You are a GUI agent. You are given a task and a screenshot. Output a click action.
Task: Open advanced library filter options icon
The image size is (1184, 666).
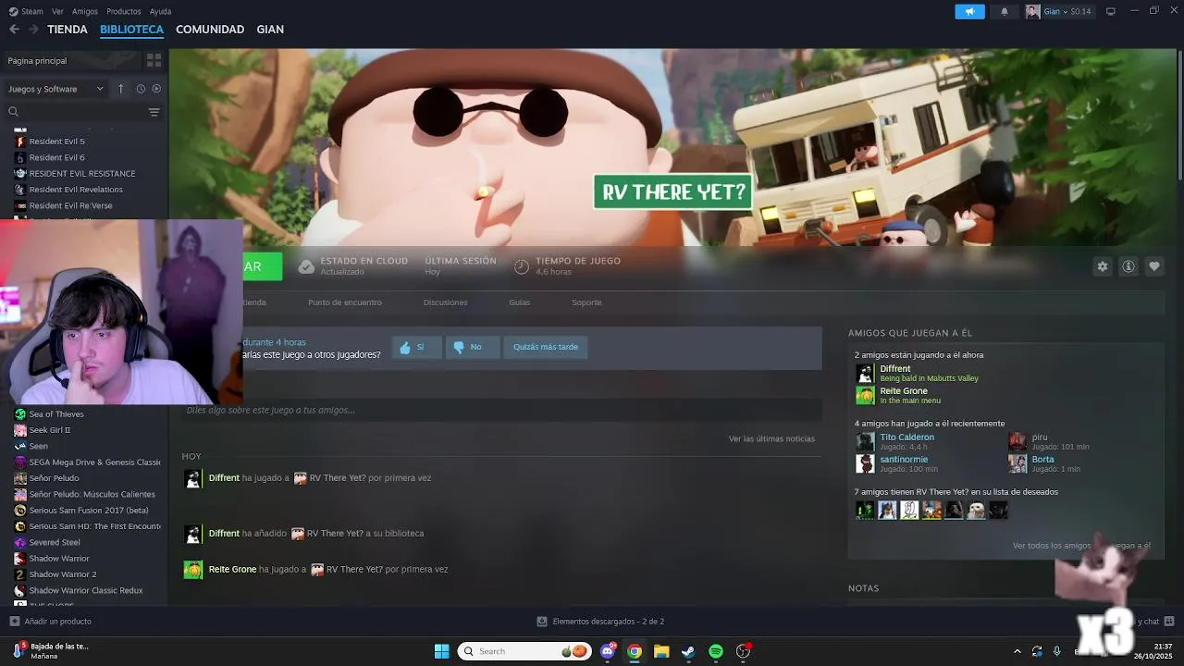click(x=154, y=112)
